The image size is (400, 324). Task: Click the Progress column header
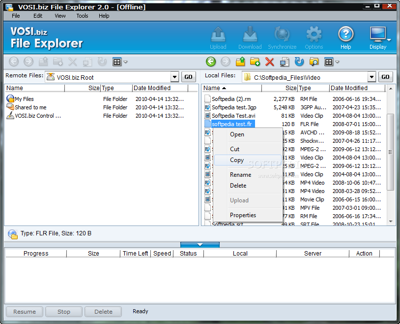tap(36, 254)
